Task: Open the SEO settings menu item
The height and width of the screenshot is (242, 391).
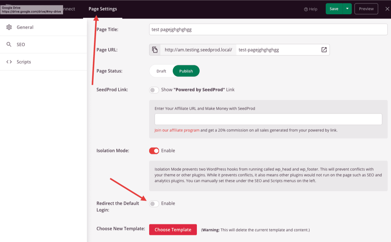Action: [x=21, y=44]
